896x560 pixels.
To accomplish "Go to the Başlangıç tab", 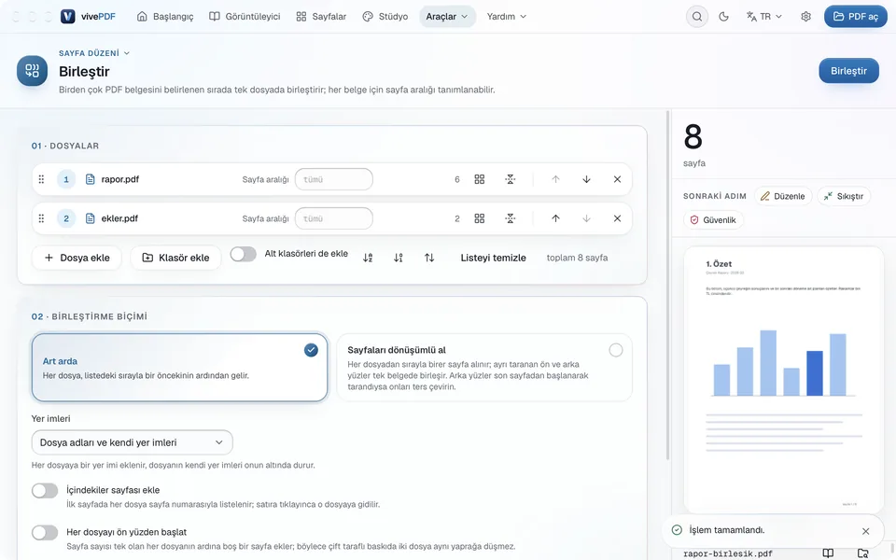I will 165,17.
